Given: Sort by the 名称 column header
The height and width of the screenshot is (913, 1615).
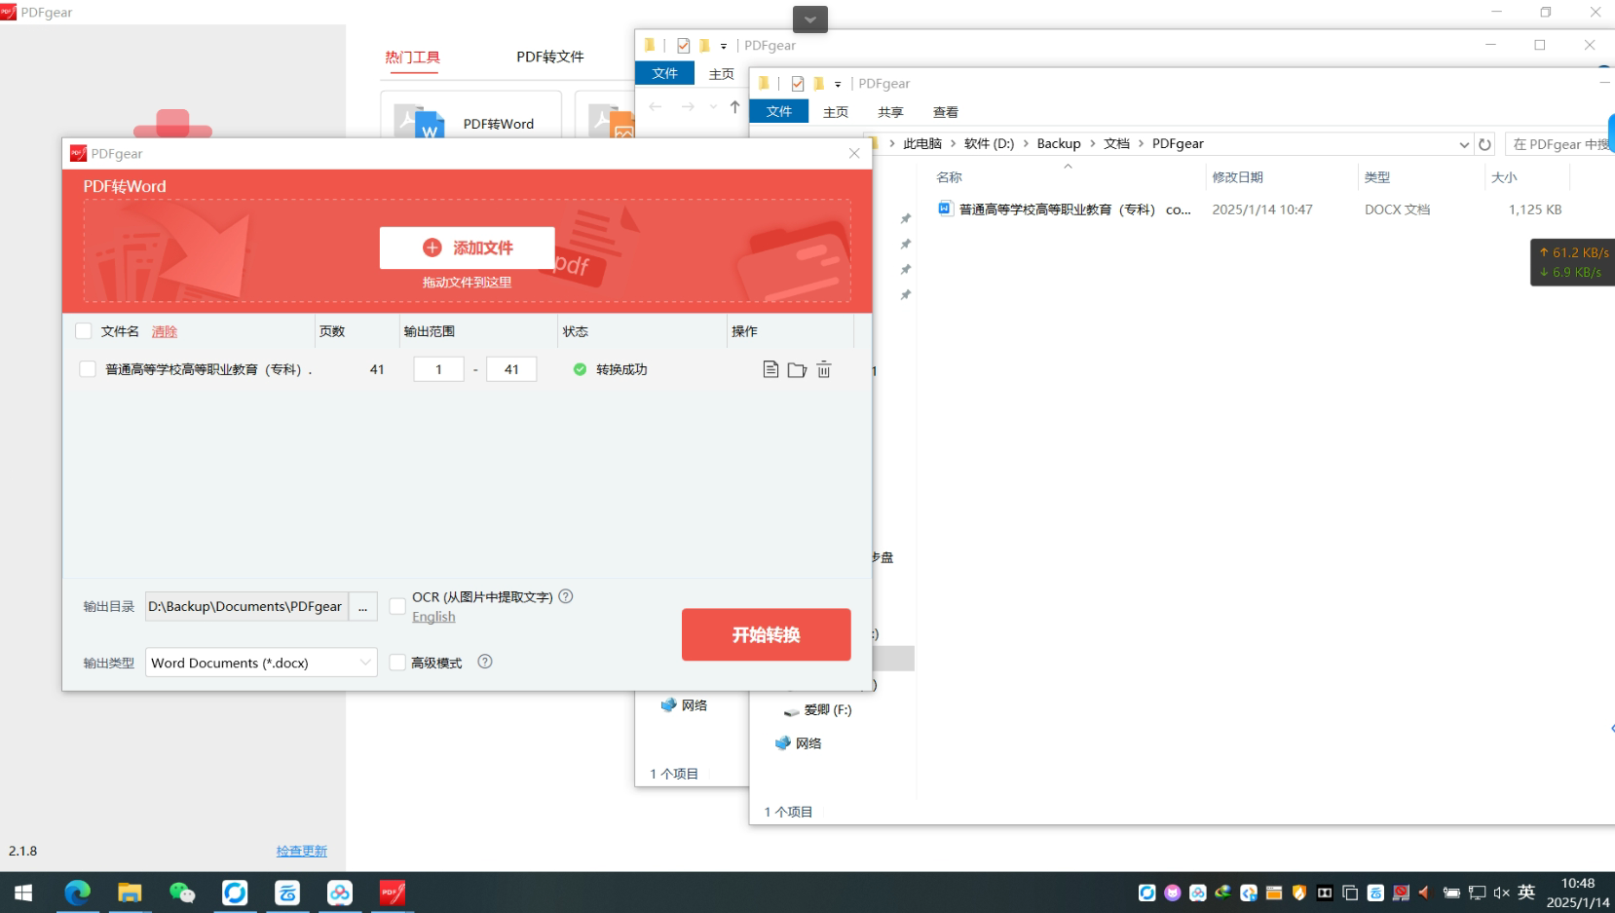Looking at the screenshot, I should pyautogui.click(x=1068, y=177).
